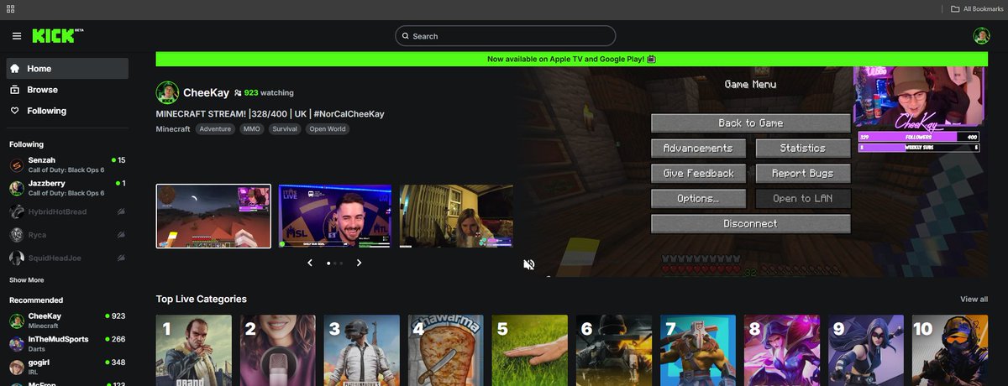
Task: Go to the previous carousel slide
Action: (310, 263)
